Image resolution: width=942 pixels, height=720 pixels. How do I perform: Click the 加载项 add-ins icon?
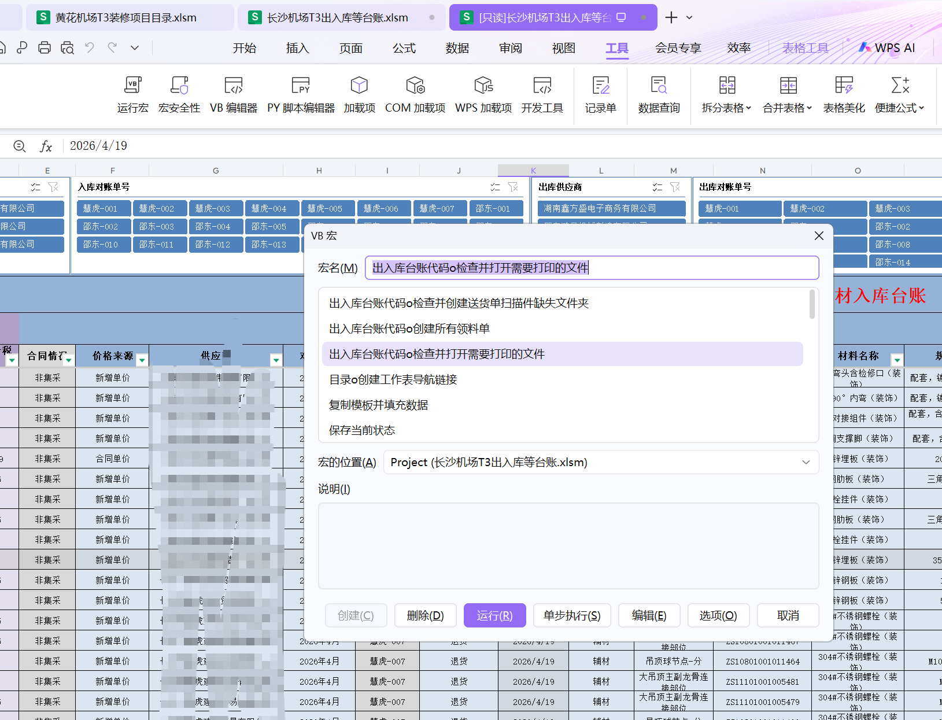[360, 95]
